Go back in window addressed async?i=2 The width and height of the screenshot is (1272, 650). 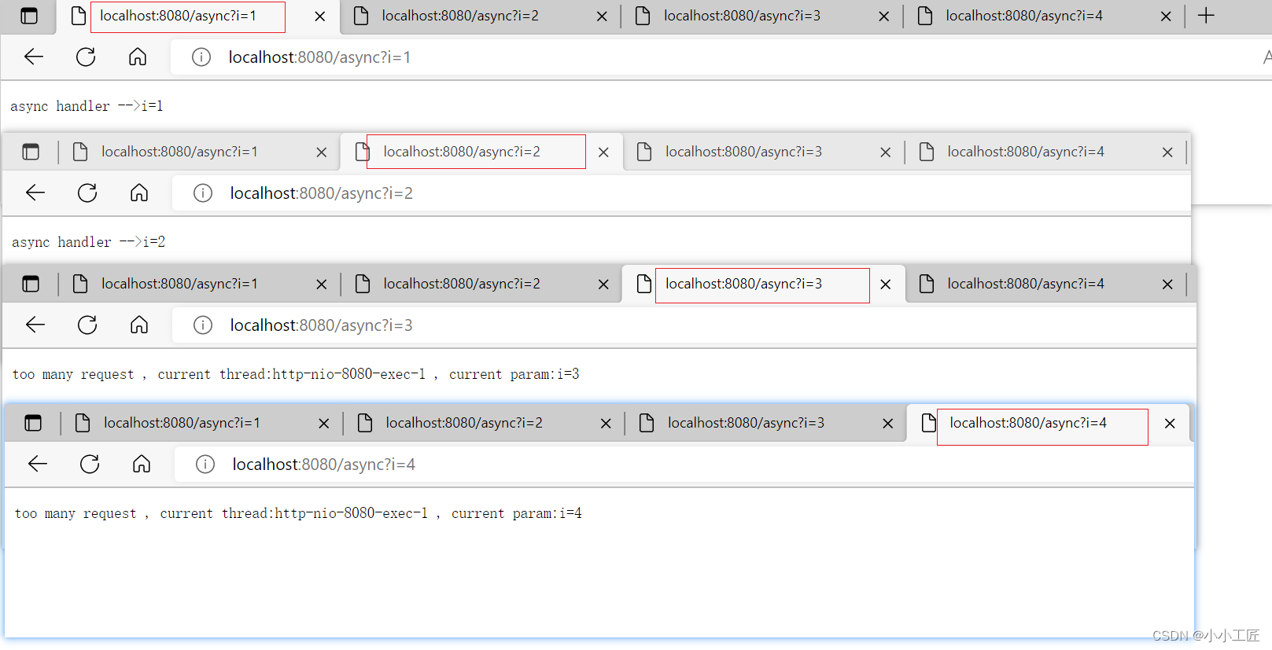[x=35, y=193]
